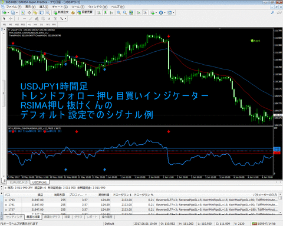This screenshot has height=226, width=283.
Task: Switch to the EURUSD,M15 chart tab
Action: [19, 182]
